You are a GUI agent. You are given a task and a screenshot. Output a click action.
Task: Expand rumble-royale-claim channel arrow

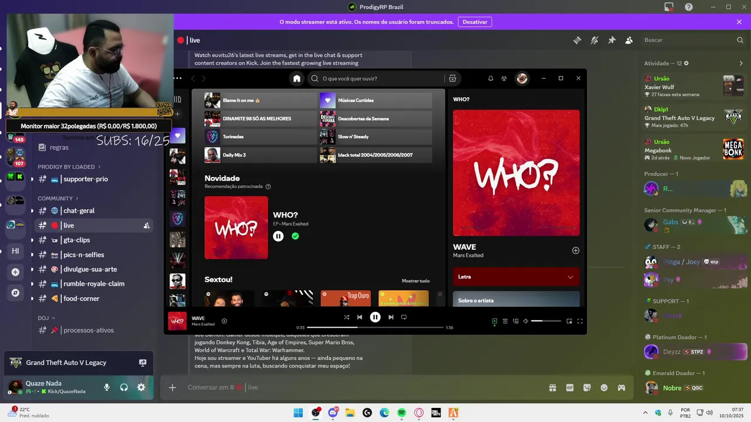32,284
